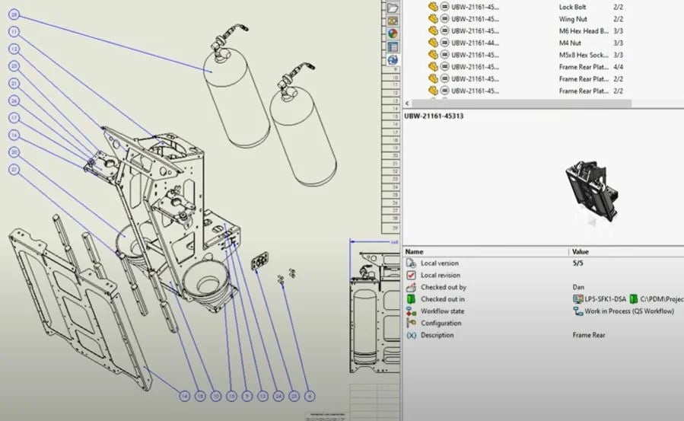Click the Workflow state label
The height and width of the screenshot is (421, 684).
(x=442, y=311)
